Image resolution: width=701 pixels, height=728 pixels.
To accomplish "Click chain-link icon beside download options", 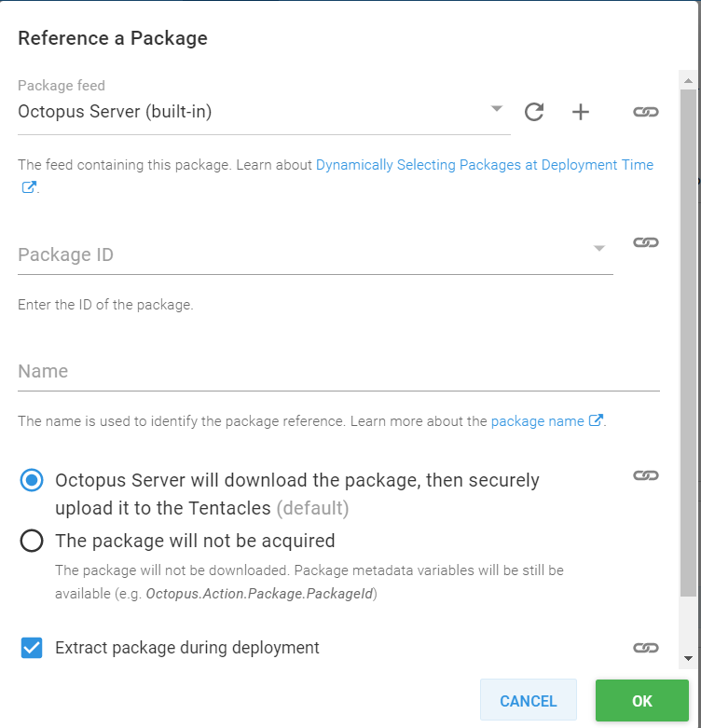I will point(646,475).
